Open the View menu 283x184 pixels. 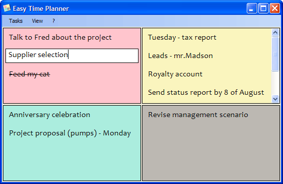(37, 21)
